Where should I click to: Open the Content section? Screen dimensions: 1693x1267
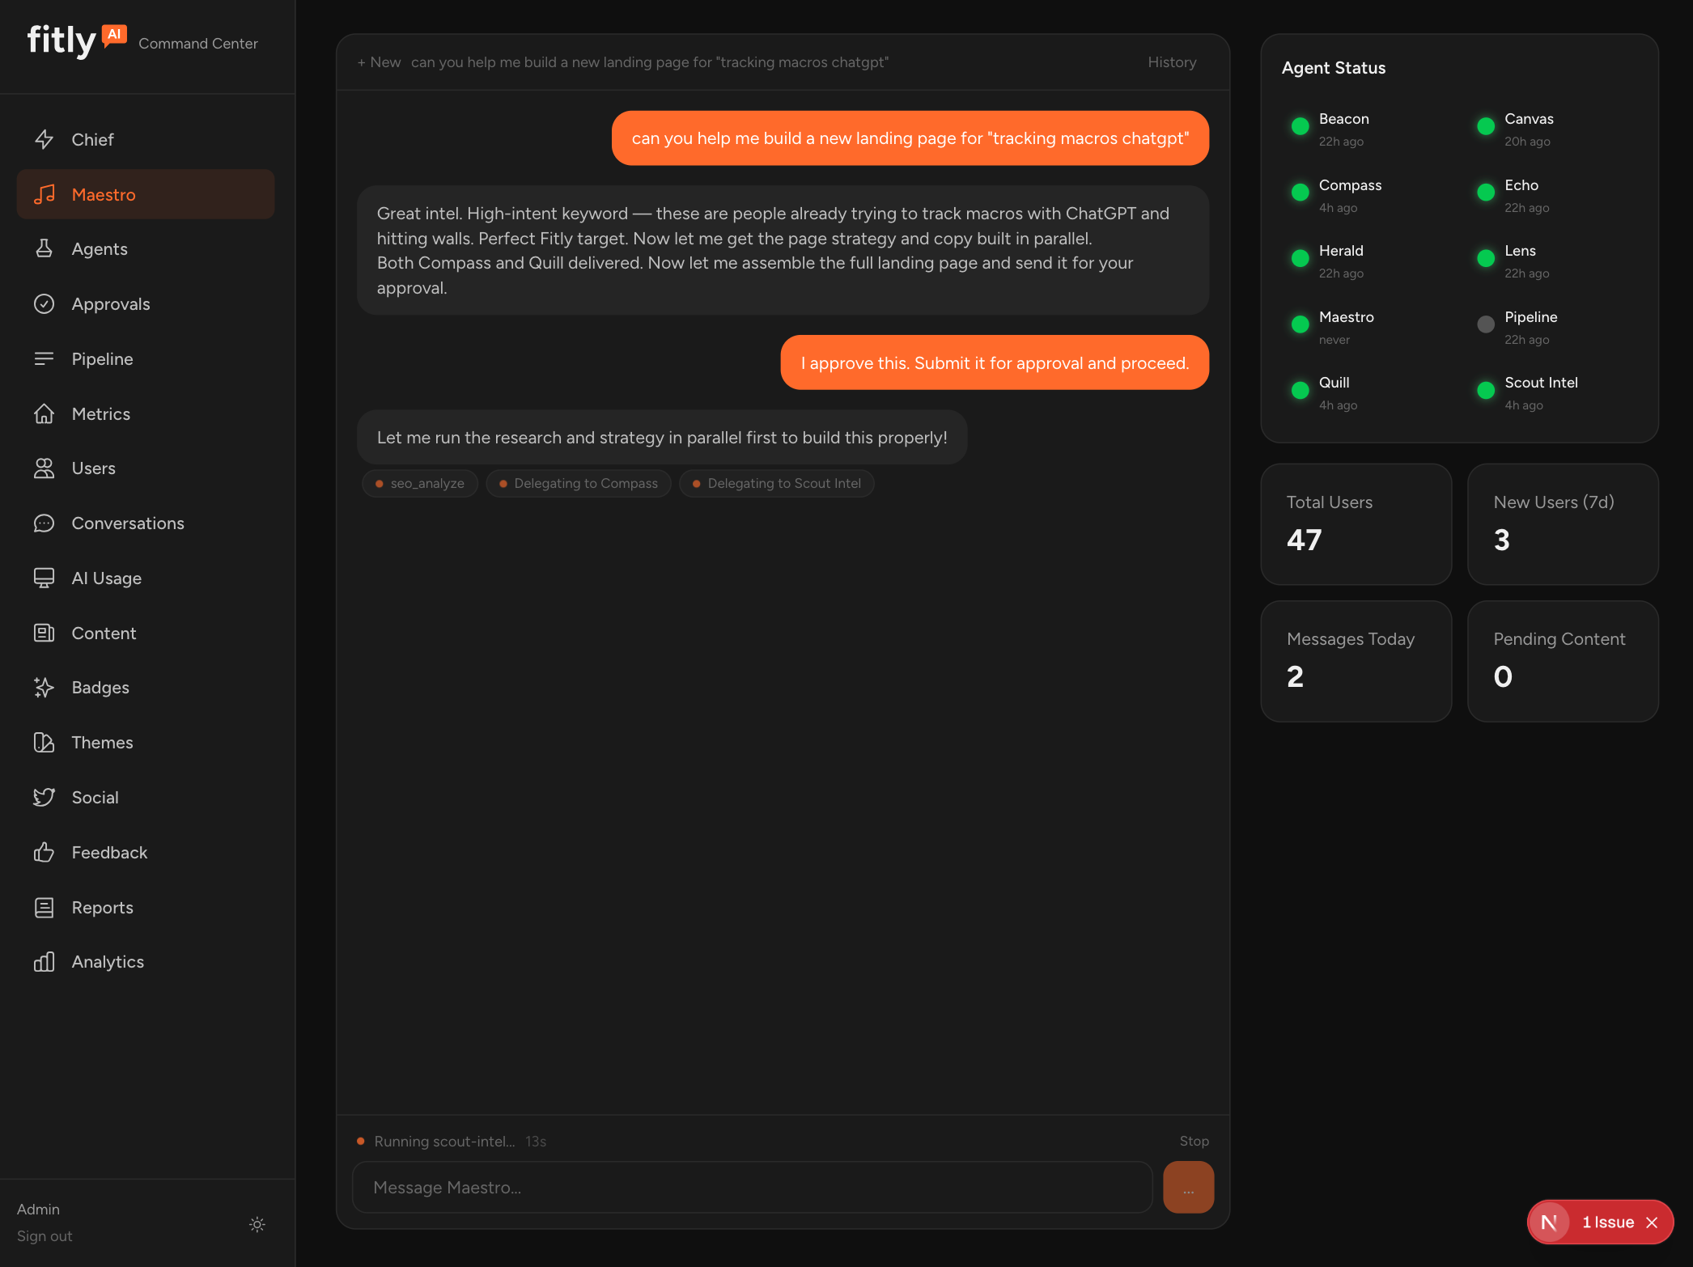[104, 633]
